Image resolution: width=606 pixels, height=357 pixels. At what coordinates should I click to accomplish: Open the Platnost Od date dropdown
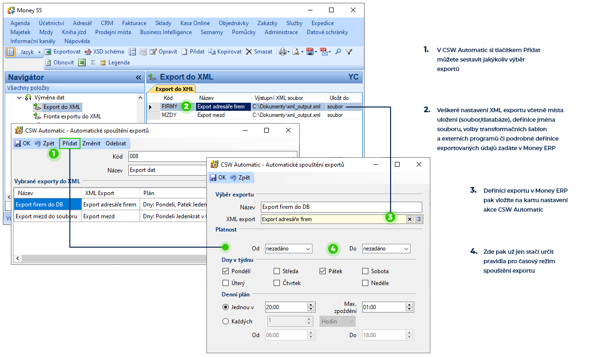308,249
